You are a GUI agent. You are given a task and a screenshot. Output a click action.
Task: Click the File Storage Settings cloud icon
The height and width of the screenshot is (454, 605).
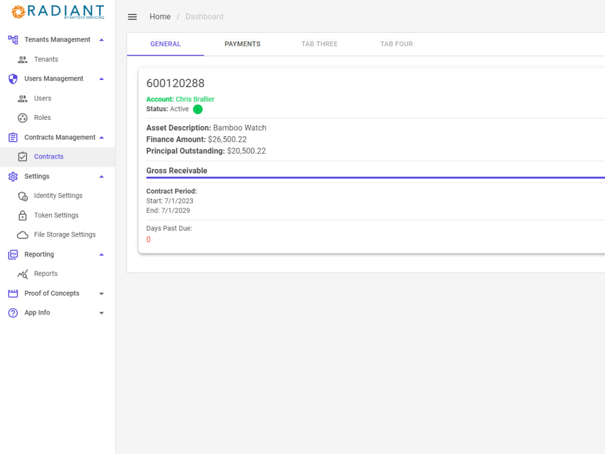click(x=22, y=234)
